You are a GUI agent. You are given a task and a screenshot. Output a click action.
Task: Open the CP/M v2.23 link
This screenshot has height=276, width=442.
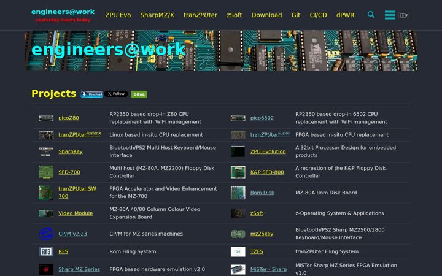(72, 234)
